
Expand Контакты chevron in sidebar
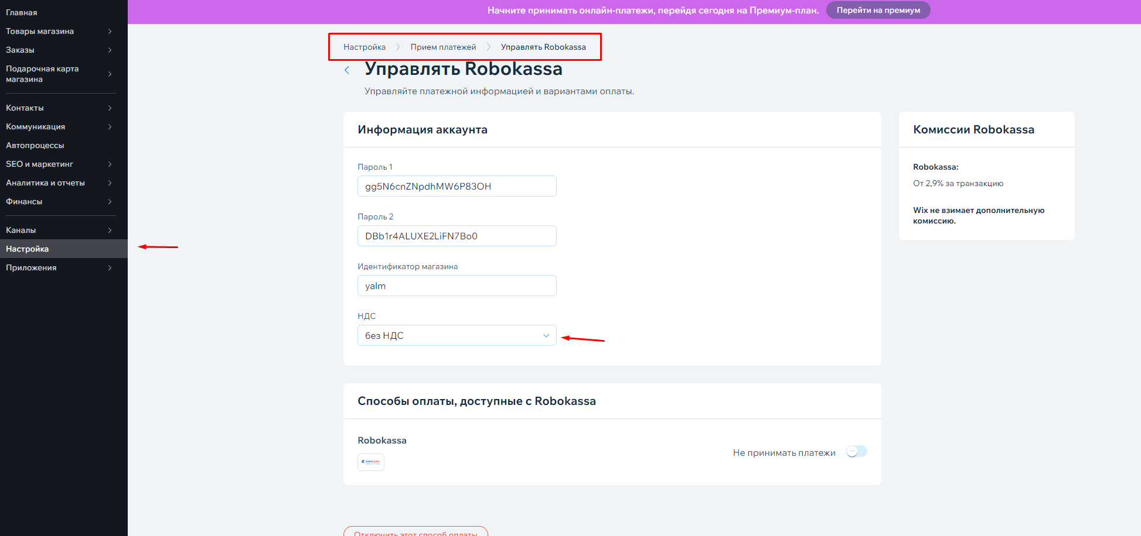click(110, 108)
